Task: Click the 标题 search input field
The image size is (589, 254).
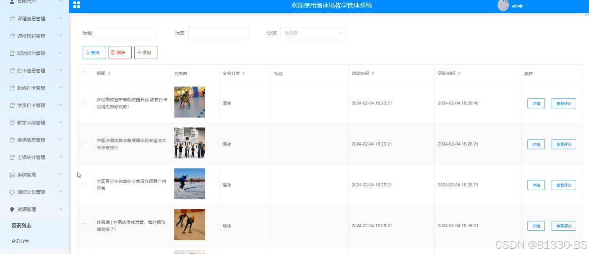Action: 126,33
